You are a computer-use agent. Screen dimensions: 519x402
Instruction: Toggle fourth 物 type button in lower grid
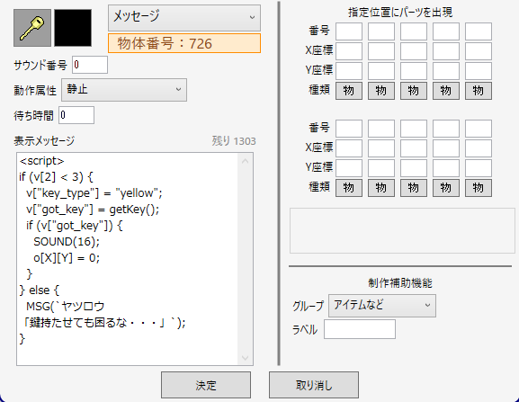pyautogui.click(x=446, y=188)
